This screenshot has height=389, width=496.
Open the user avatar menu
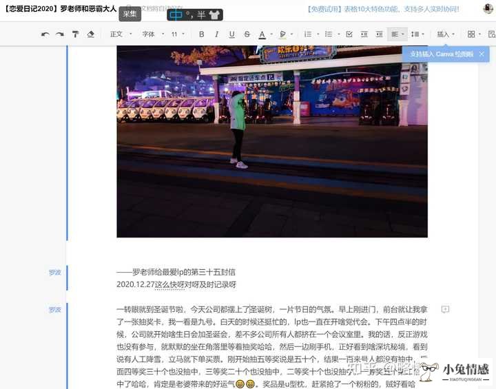click(488, 8)
